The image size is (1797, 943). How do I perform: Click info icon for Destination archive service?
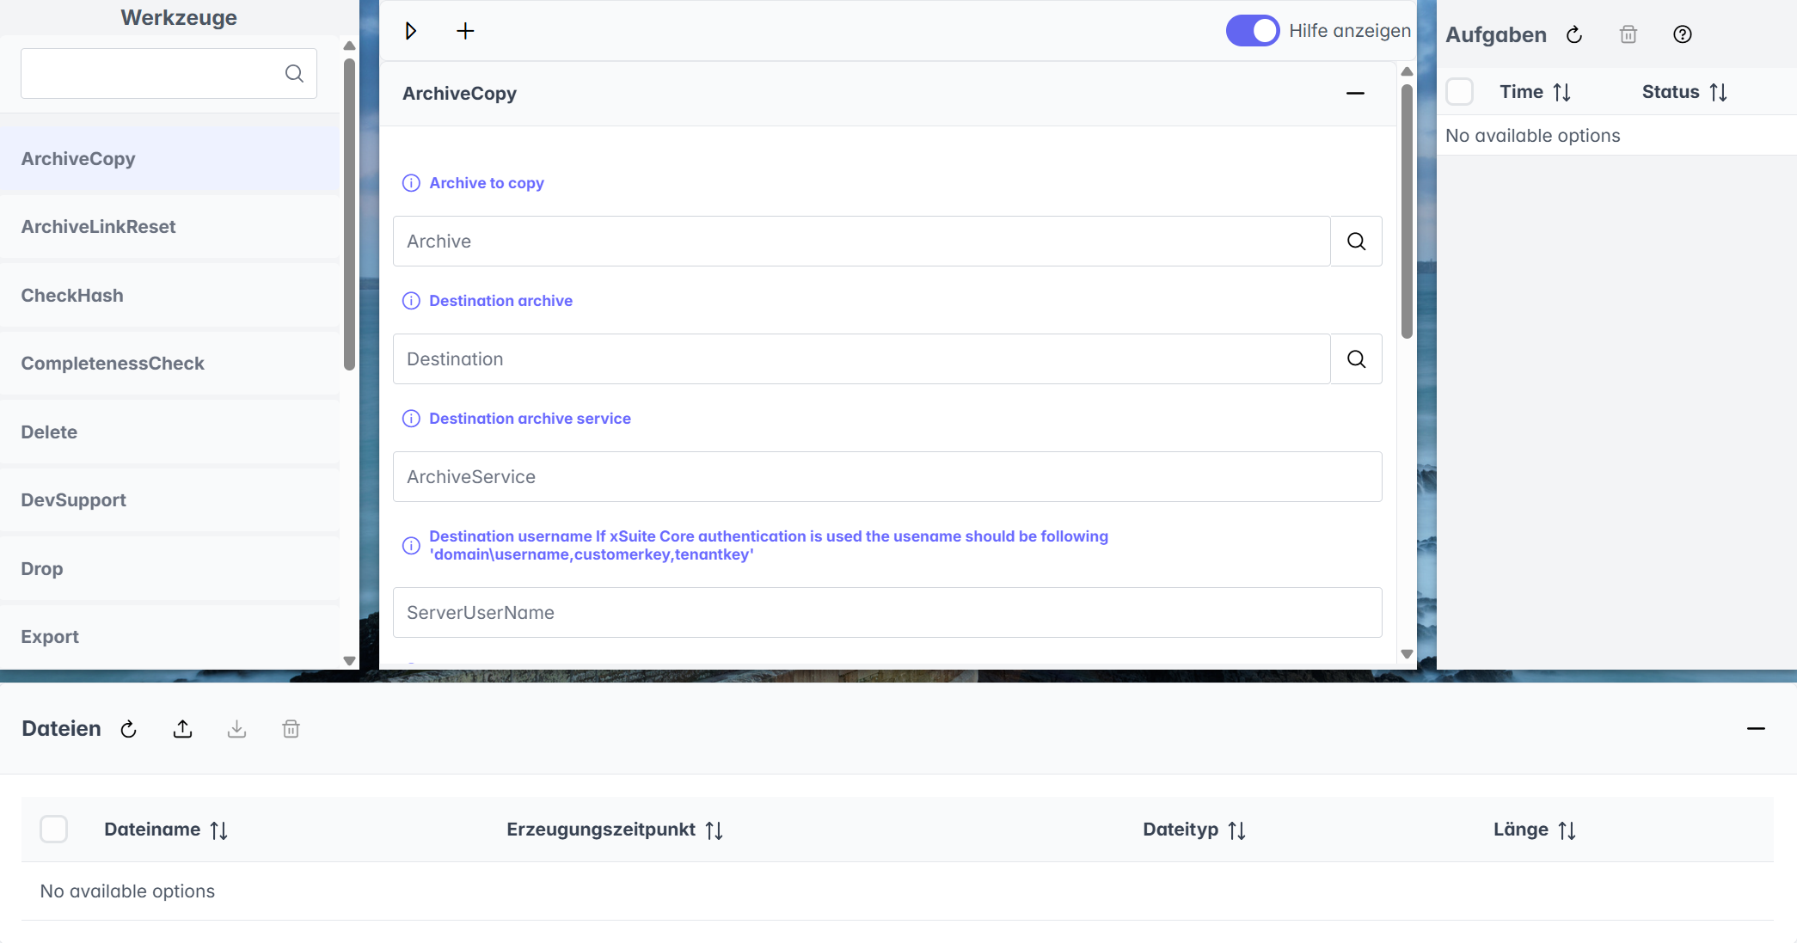coord(411,419)
